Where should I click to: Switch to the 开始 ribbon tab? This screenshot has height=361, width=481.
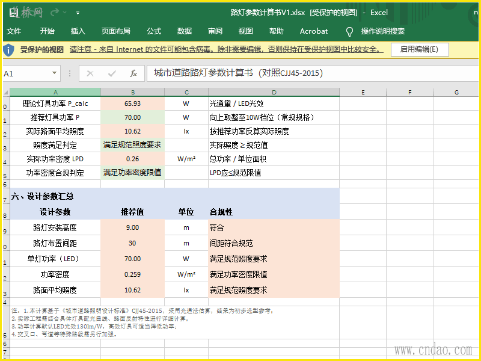47,31
